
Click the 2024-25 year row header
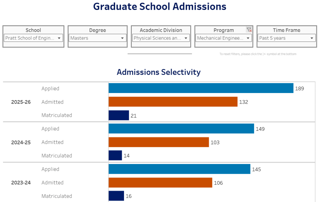(x=21, y=143)
